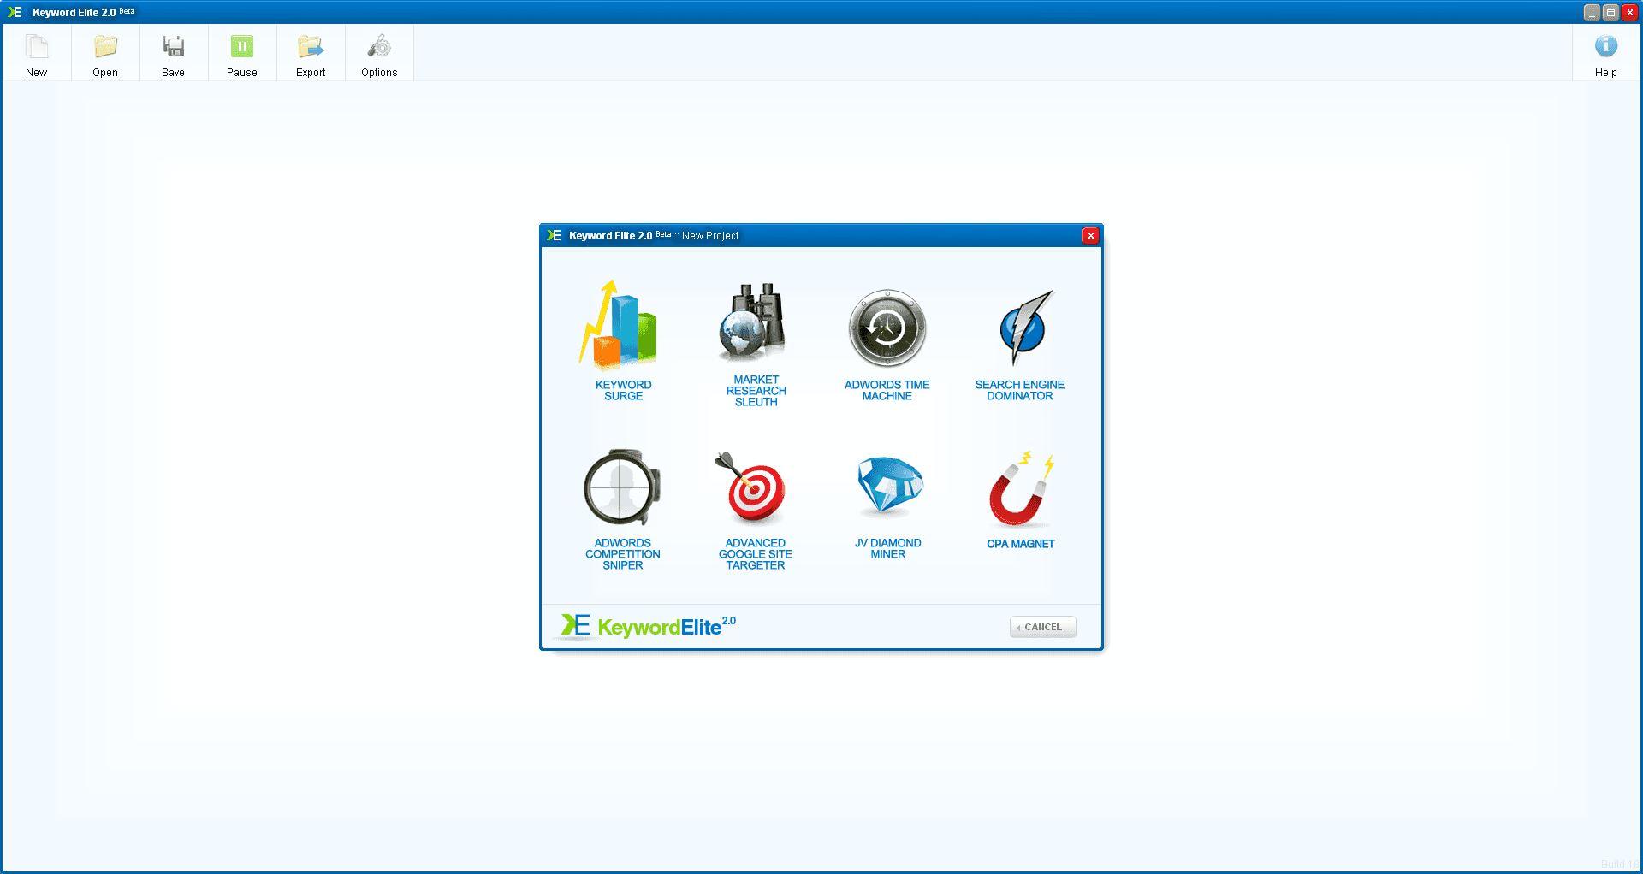Click the Cancel button in the dialog

1042,627
